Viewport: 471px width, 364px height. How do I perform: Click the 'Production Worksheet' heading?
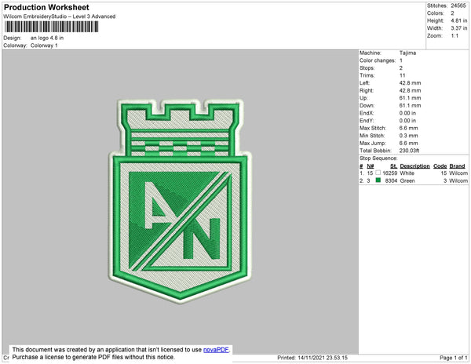click(x=46, y=7)
